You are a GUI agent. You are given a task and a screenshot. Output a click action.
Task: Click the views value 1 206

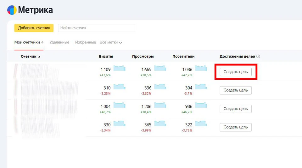[146, 106]
